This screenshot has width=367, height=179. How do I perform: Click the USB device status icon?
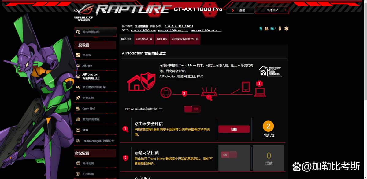click(280, 28)
